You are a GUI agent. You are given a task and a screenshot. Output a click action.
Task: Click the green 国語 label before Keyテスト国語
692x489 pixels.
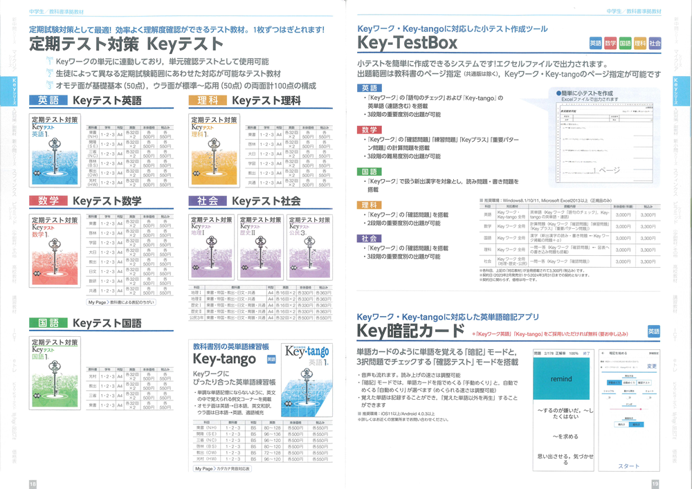(x=48, y=323)
